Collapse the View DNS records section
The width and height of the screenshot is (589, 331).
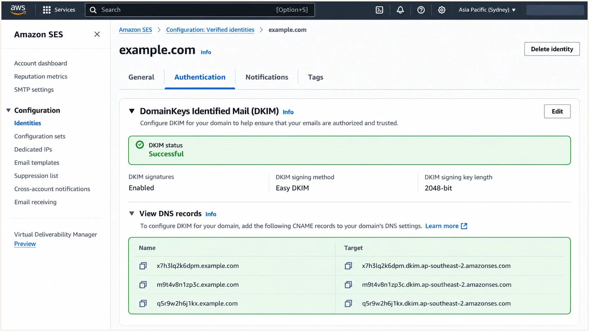tap(132, 214)
